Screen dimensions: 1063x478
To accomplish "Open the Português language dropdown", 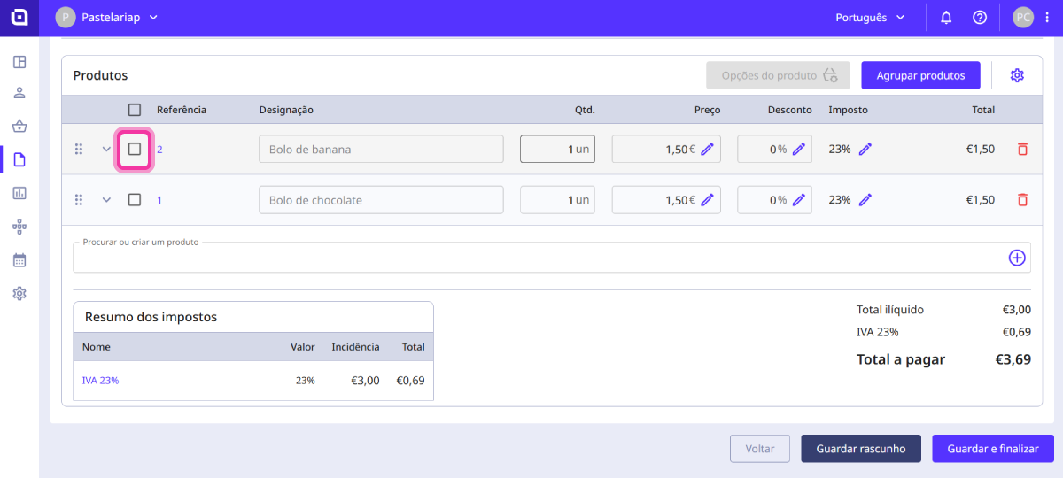I will coord(870,18).
